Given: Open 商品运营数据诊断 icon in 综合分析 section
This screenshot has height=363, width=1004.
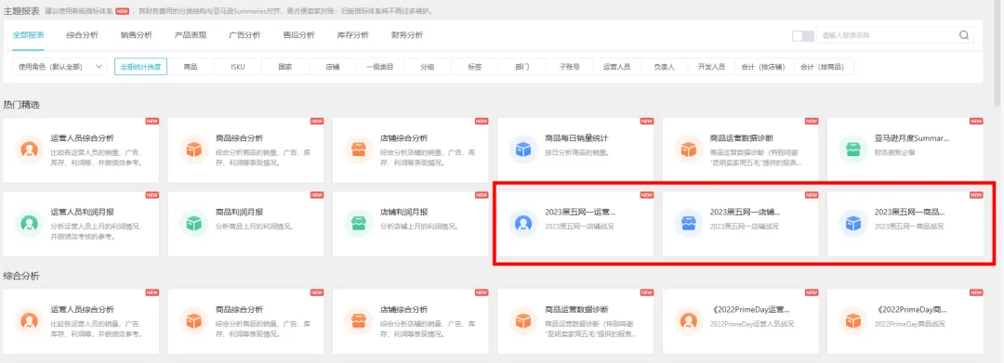Looking at the screenshot, I should pyautogui.click(x=523, y=321).
